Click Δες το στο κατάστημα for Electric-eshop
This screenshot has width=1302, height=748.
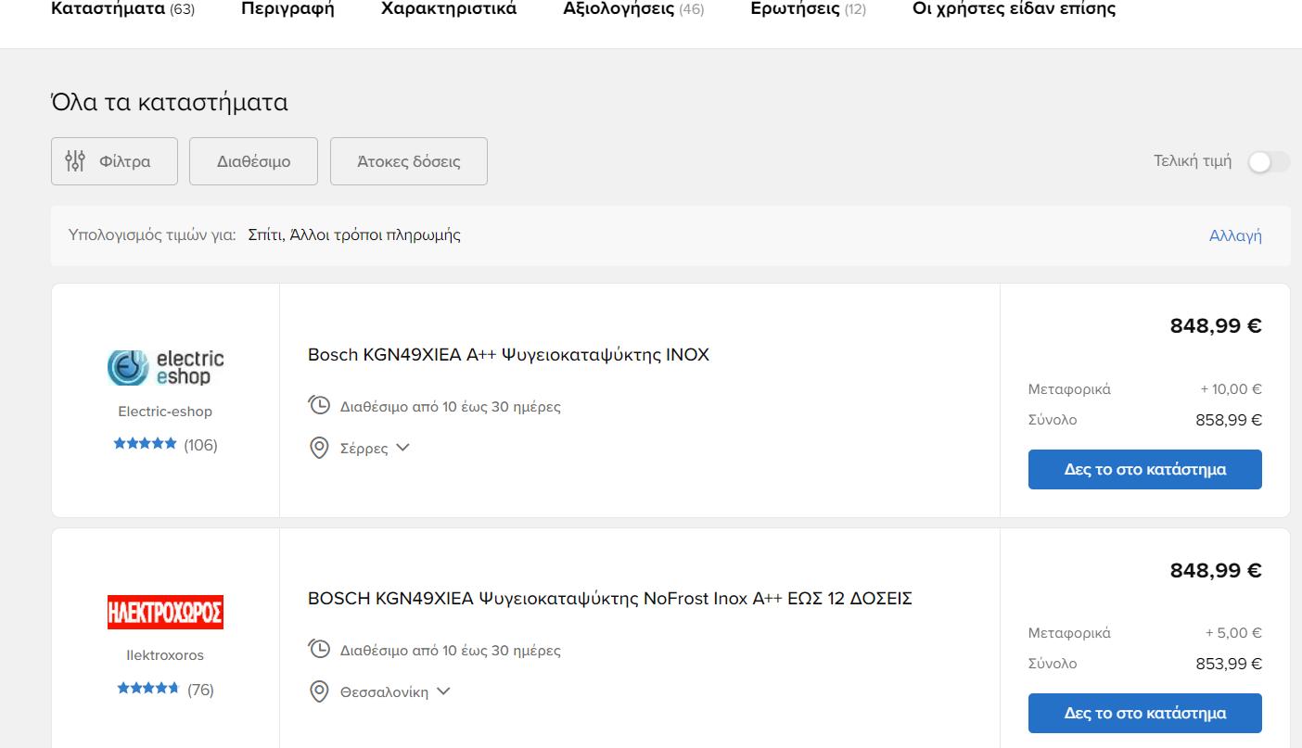[x=1145, y=469]
